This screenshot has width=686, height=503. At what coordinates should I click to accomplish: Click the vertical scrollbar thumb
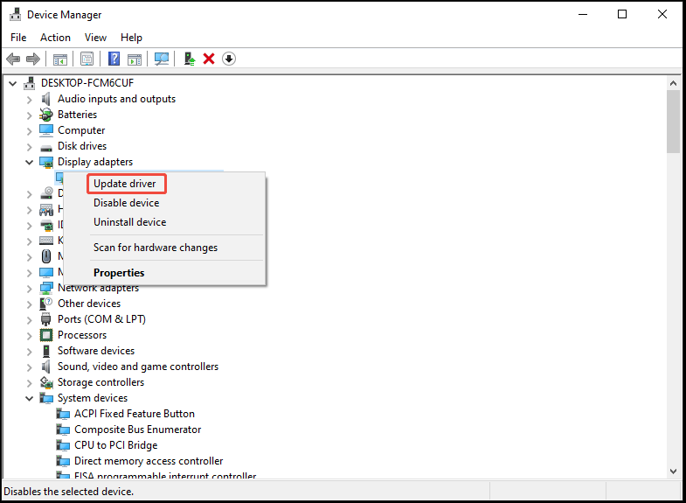(673, 122)
